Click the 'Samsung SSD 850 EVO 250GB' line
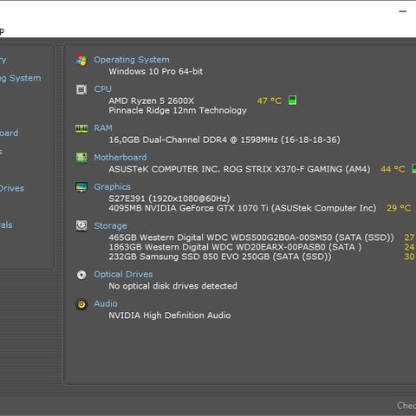416x416 pixels. pos(220,257)
